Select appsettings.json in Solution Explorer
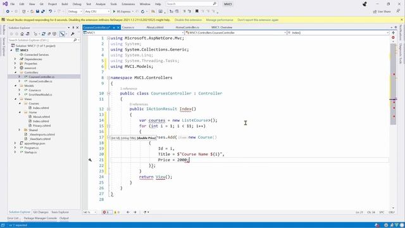The width and height of the screenshot is (405, 228). pos(35,144)
